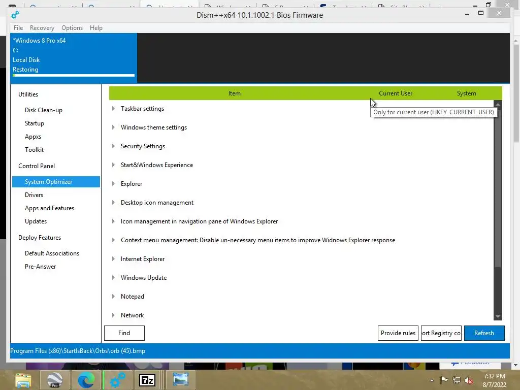Image resolution: width=520 pixels, height=390 pixels.
Task: Open Drivers in sidebar
Action: 34,195
